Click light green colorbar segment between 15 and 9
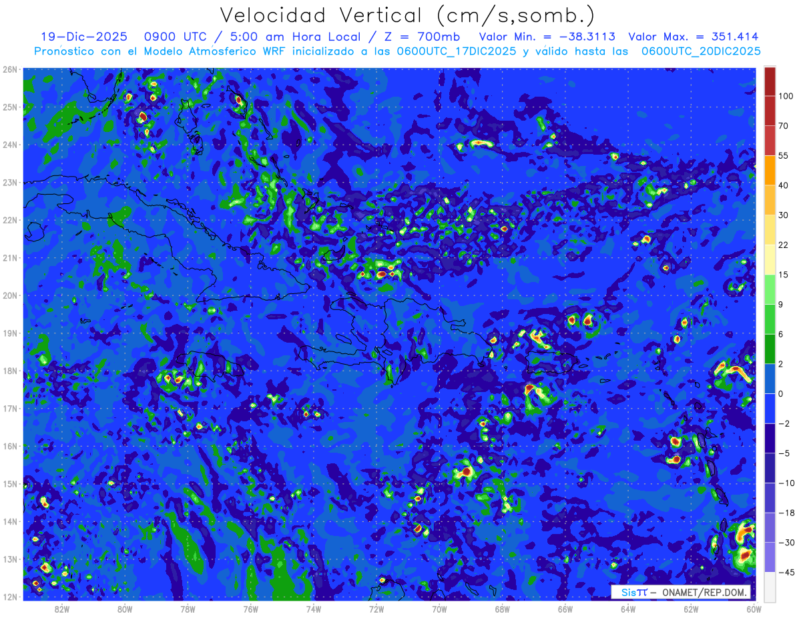801x618 pixels. click(x=770, y=289)
